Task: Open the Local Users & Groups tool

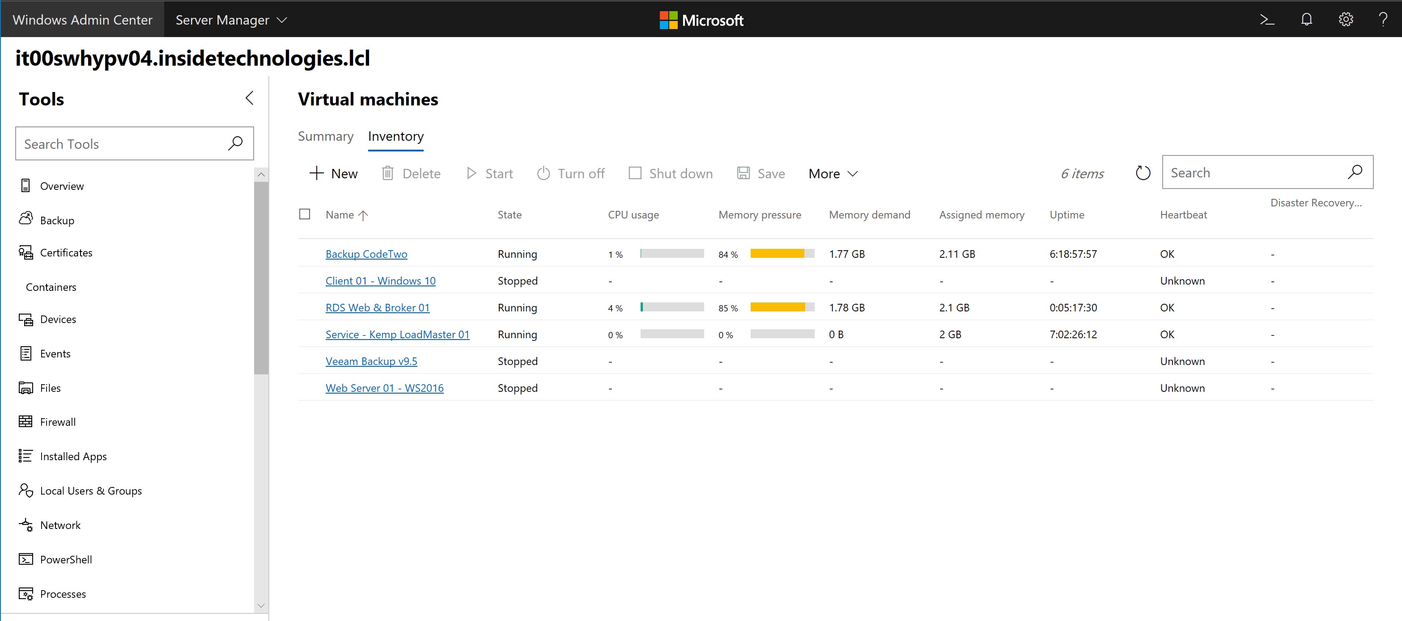Action: [x=81, y=491]
